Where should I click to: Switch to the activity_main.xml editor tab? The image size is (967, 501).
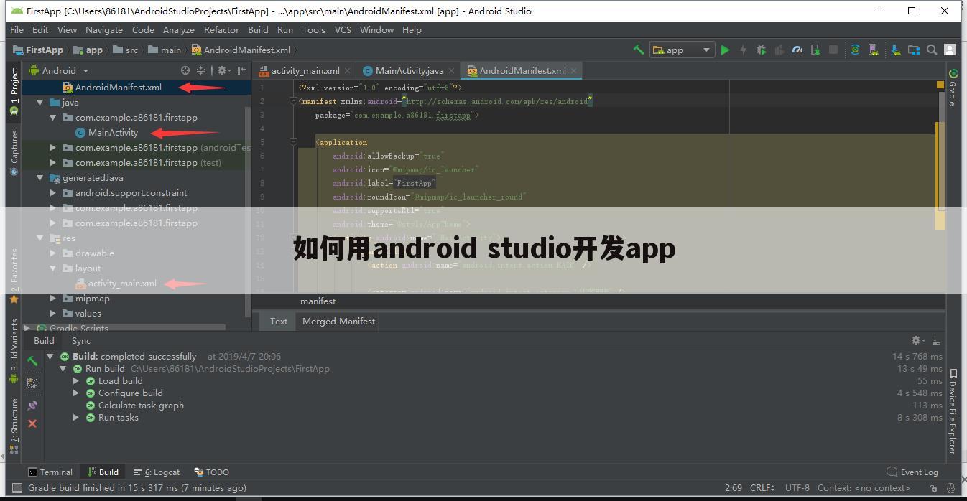coord(305,70)
